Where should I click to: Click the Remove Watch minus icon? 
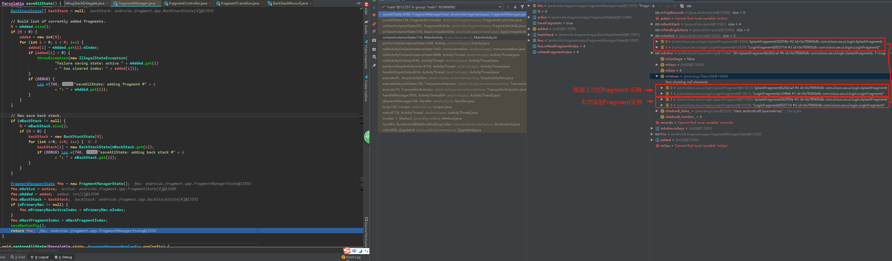point(660,6)
